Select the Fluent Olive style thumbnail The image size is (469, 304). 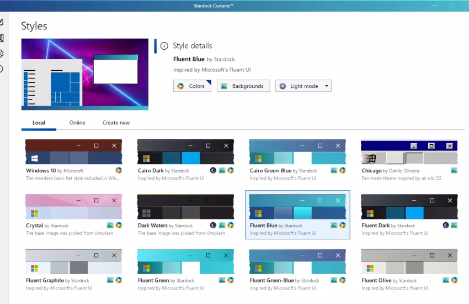pos(409,261)
